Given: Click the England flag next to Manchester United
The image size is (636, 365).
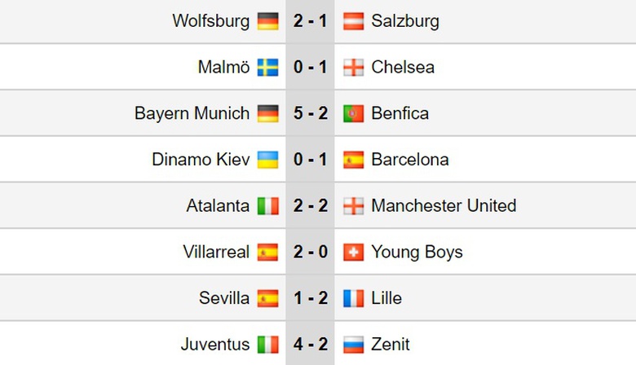Looking at the screenshot, I should click(353, 206).
